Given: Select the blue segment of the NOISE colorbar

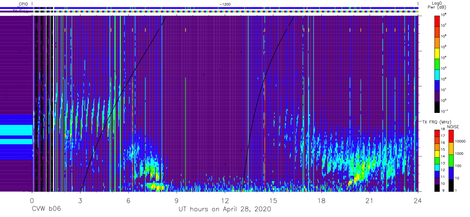Looking at the screenshot, I should click(451, 173).
